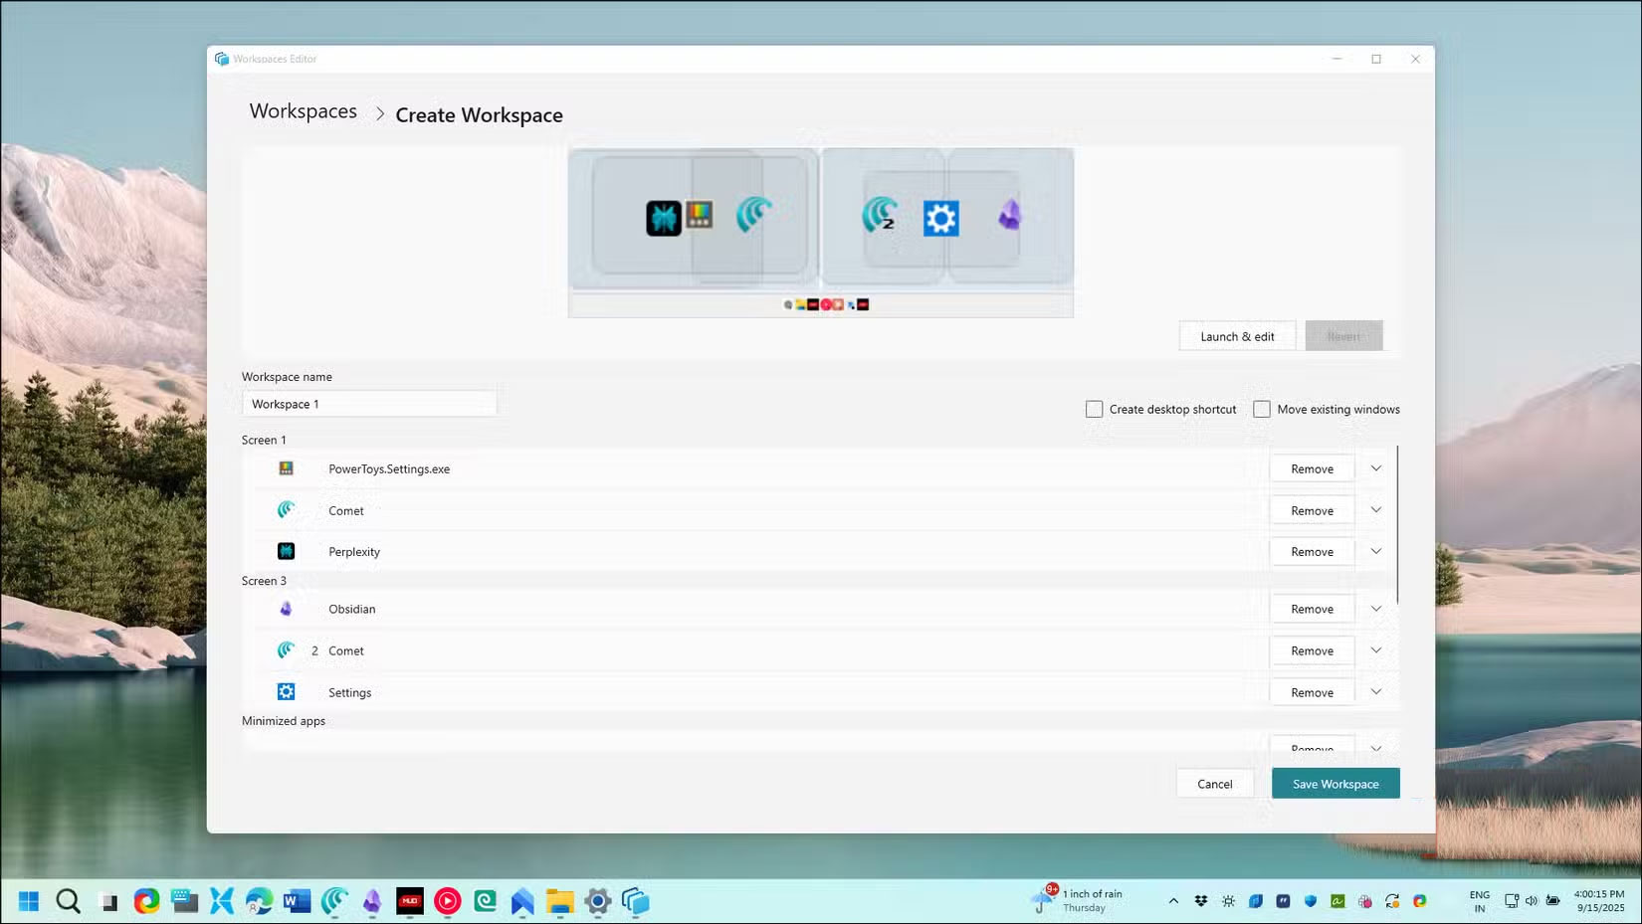Select the Comet icon under Screen 1
1642x924 pixels.
pyautogui.click(x=287, y=510)
